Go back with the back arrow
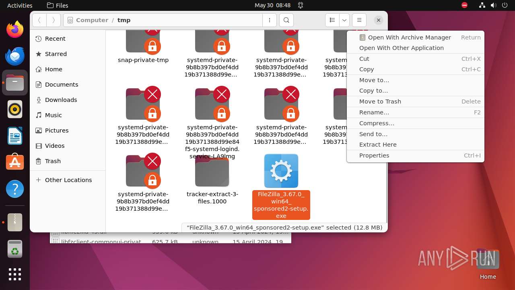The image size is (515, 290). (39, 20)
